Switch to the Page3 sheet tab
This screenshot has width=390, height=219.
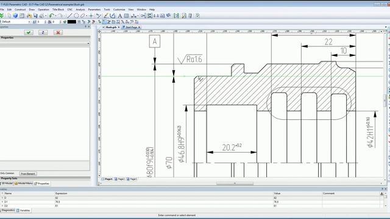[132, 179]
